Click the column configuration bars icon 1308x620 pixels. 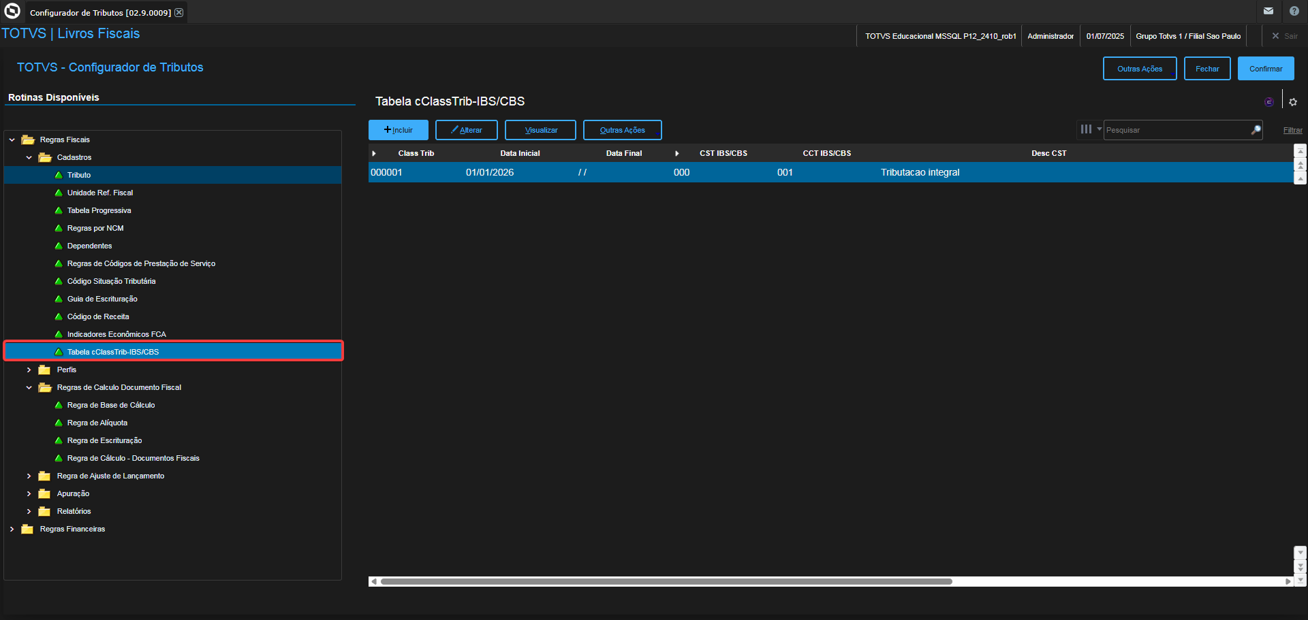[x=1086, y=129]
